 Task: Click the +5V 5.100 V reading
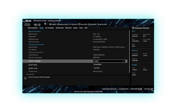pyautogui.click(x=145, y=70)
